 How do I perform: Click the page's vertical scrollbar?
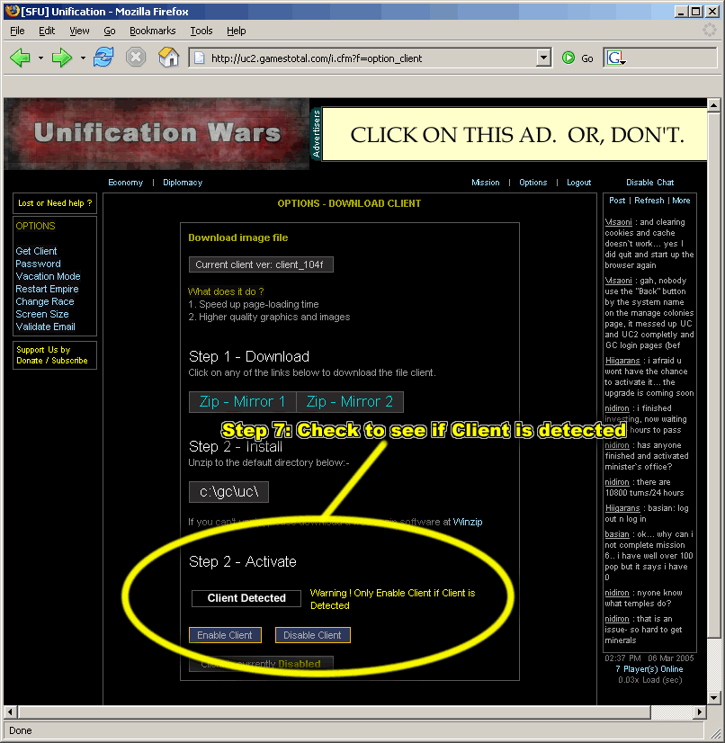coord(714,405)
